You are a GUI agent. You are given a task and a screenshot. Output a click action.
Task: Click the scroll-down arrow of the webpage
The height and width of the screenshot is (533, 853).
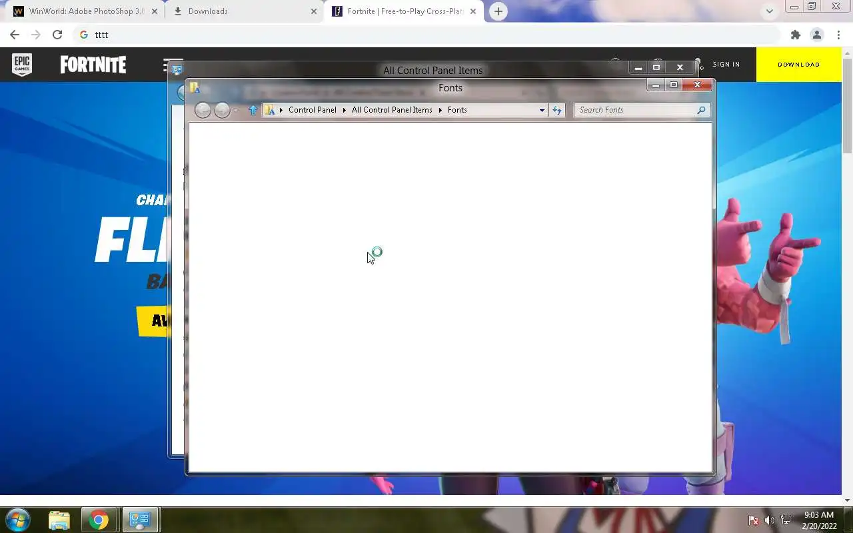(x=847, y=500)
